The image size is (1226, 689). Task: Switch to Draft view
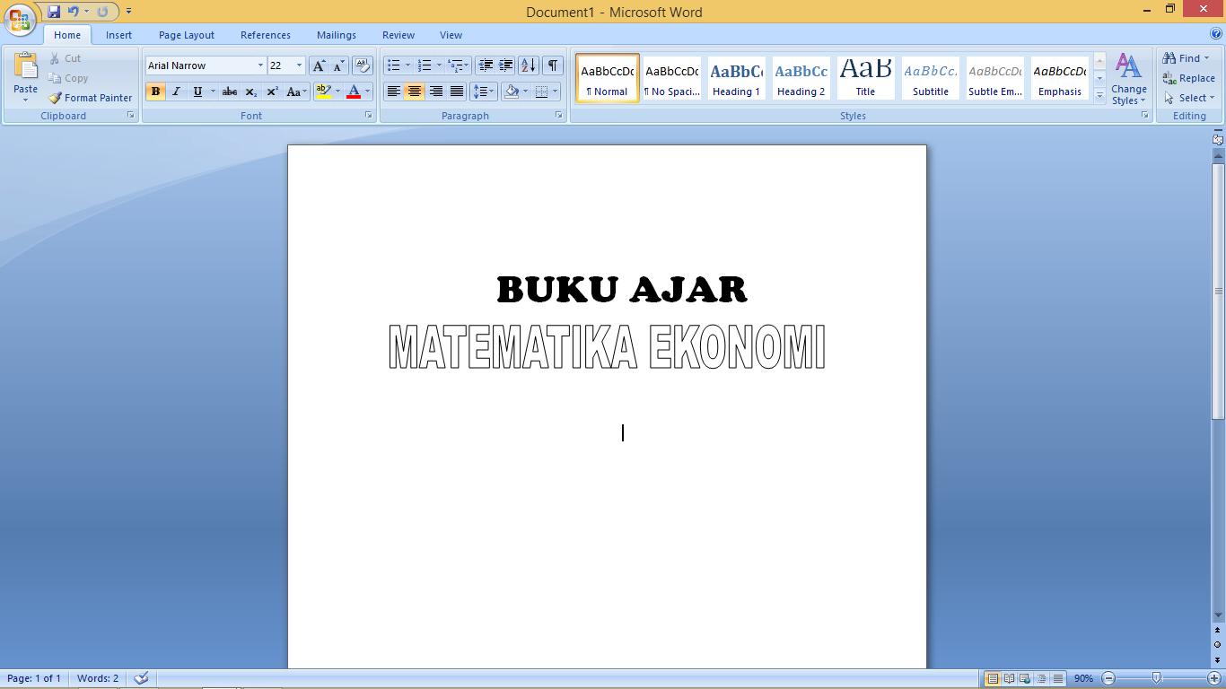[x=1058, y=678]
